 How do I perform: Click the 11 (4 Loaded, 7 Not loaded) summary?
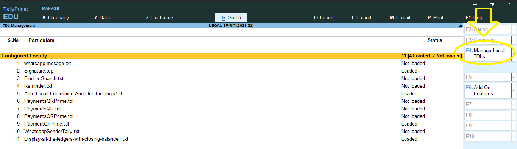click(432, 56)
